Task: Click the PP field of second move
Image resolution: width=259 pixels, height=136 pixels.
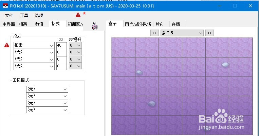Action: (x=61, y=52)
